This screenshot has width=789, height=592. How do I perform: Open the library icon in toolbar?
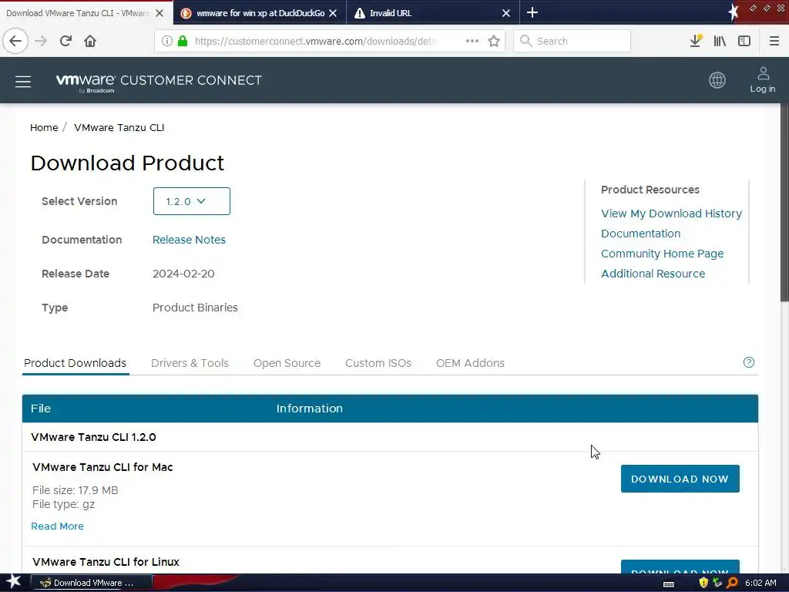click(x=720, y=41)
